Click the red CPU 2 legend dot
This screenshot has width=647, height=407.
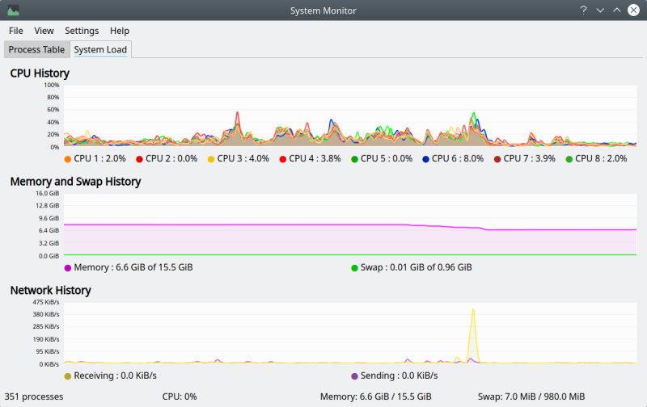[139, 159]
